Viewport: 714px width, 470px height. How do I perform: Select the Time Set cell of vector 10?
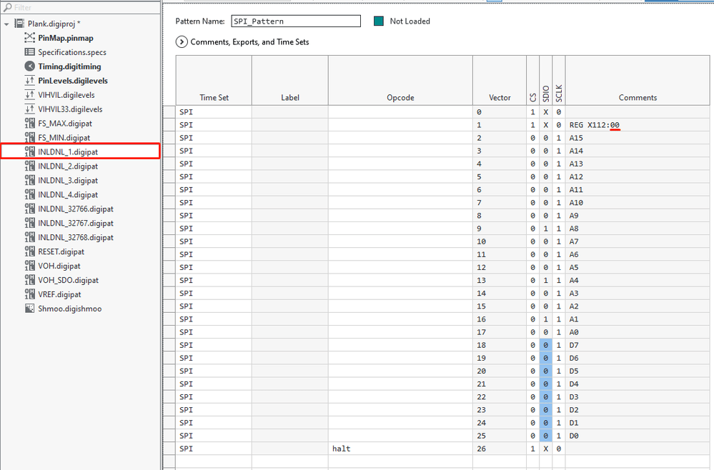point(214,241)
